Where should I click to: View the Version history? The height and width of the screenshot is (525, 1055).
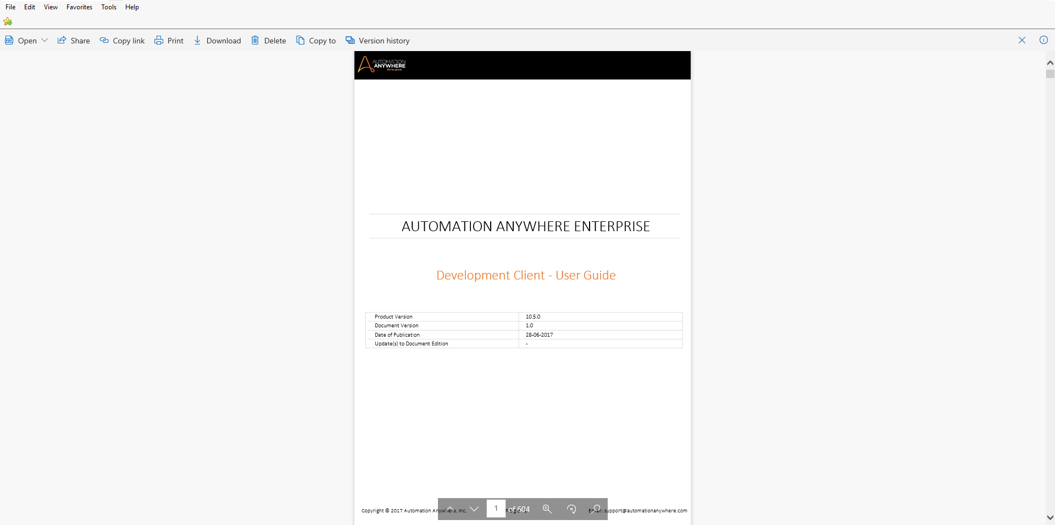click(x=377, y=41)
